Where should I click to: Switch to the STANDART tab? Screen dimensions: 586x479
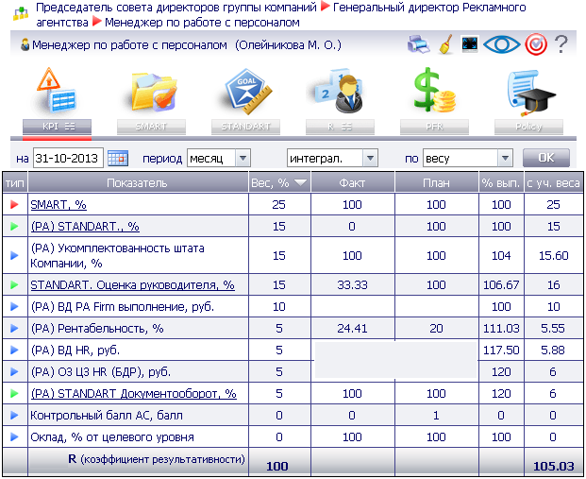(x=245, y=127)
